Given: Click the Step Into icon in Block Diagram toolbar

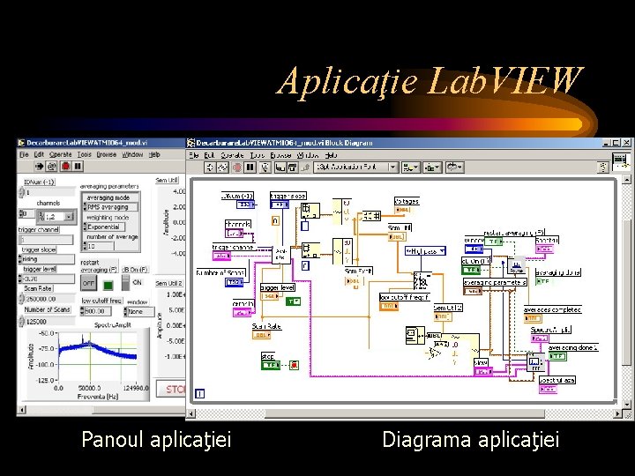Looking at the screenshot, I should pyautogui.click(x=280, y=167).
